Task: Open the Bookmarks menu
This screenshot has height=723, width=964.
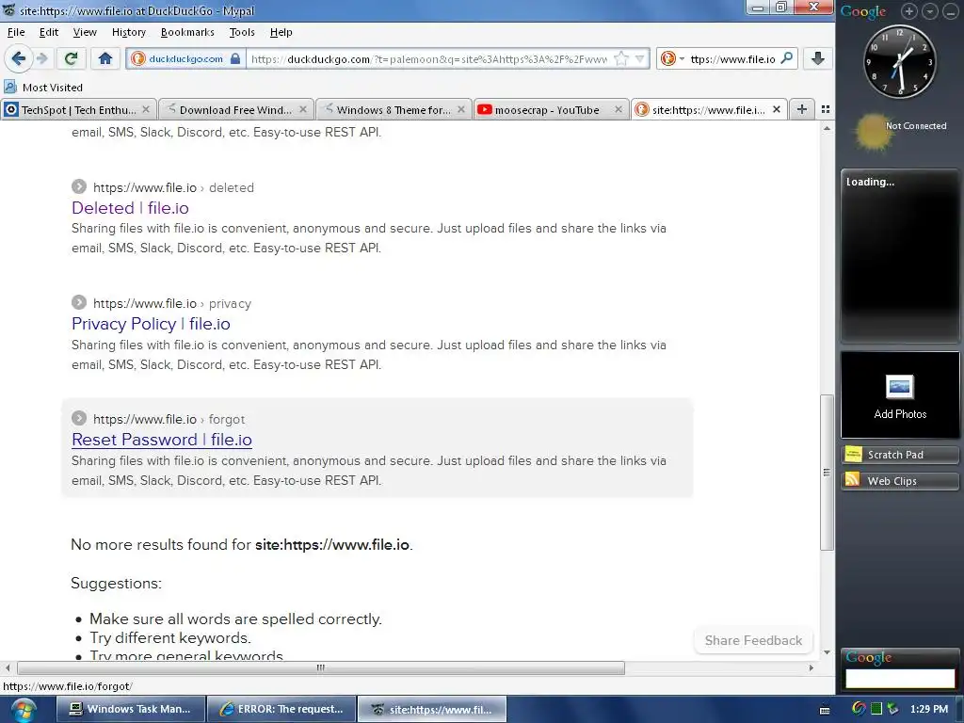Action: coord(187,32)
